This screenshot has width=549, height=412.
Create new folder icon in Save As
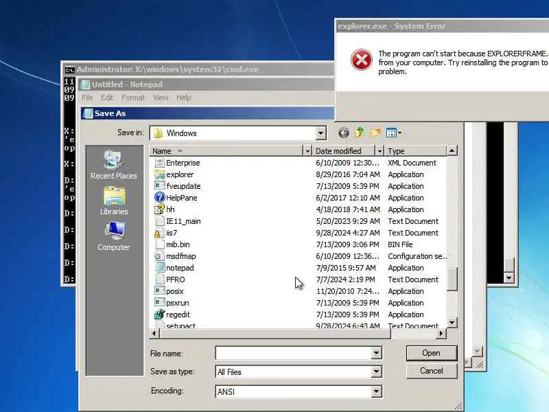click(375, 133)
